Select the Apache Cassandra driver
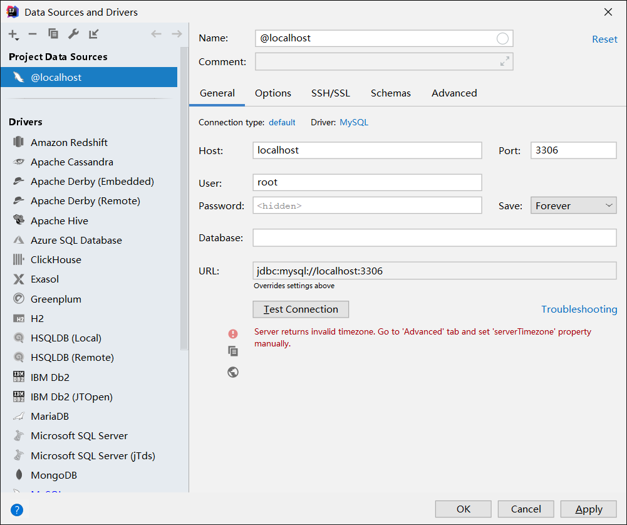 72,162
